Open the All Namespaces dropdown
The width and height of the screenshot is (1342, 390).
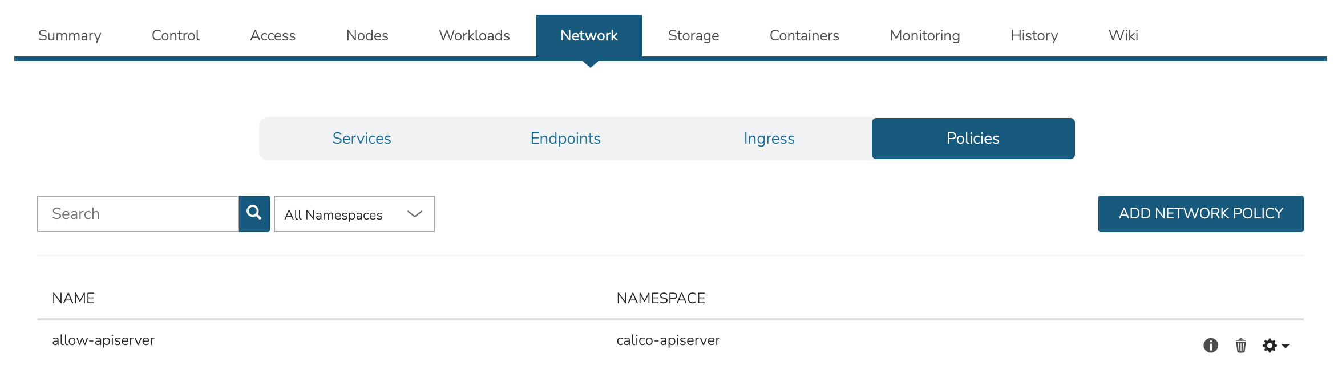coord(342,214)
